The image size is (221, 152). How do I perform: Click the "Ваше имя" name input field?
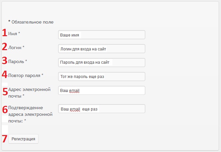pos(101,35)
